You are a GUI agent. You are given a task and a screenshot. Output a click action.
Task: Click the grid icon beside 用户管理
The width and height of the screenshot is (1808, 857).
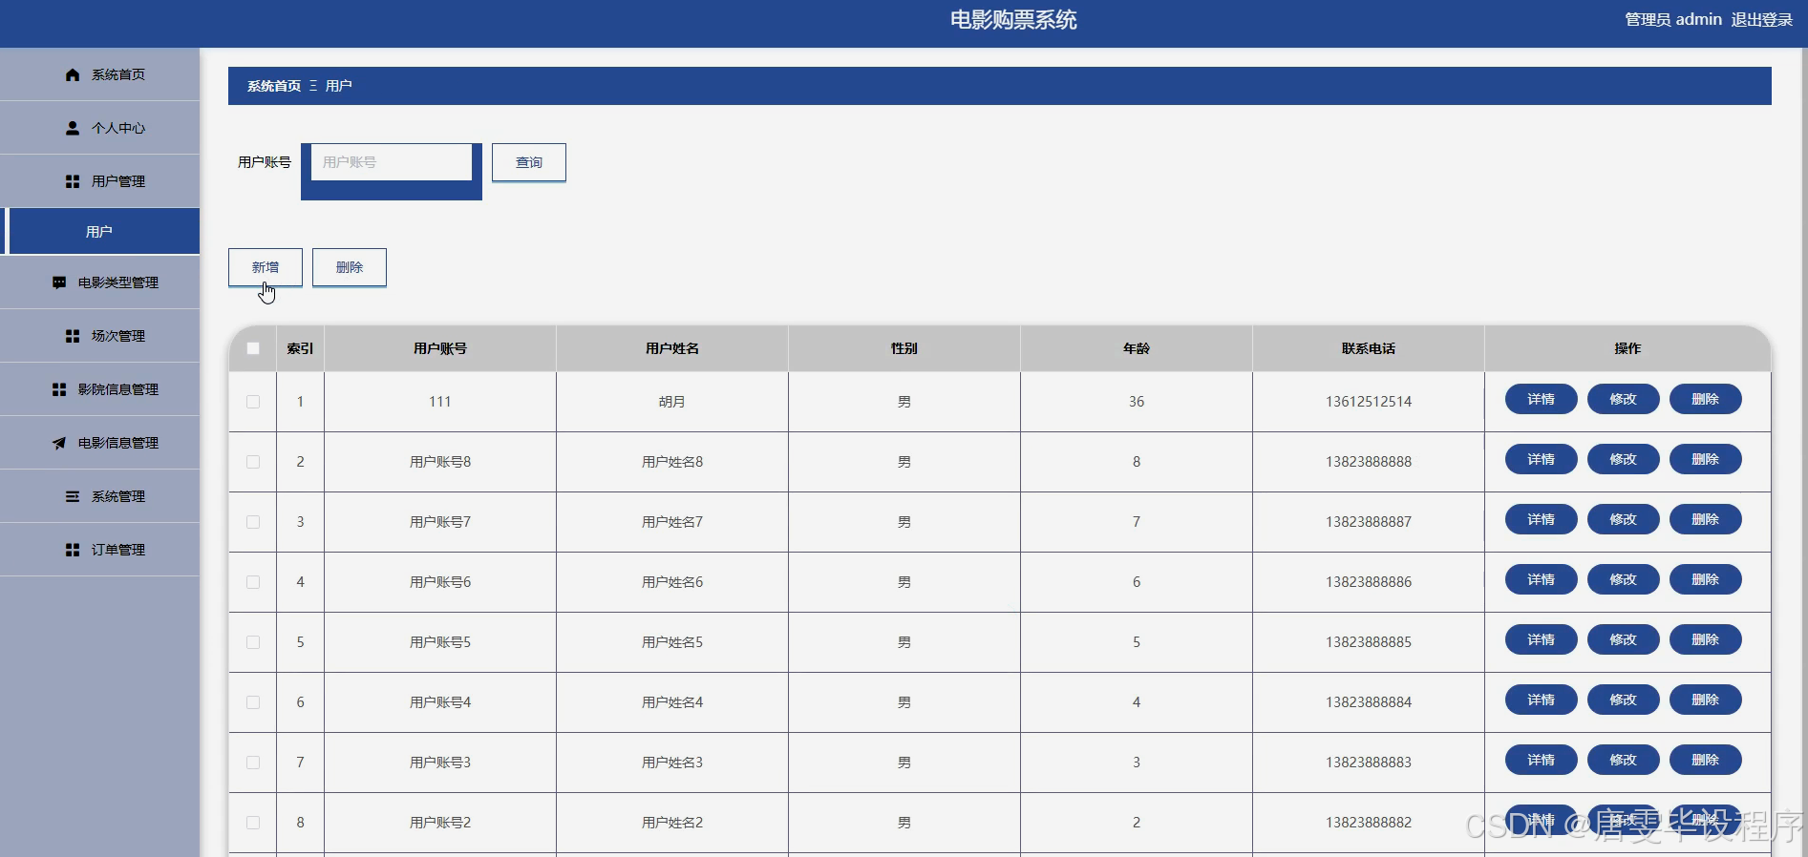[x=73, y=181]
